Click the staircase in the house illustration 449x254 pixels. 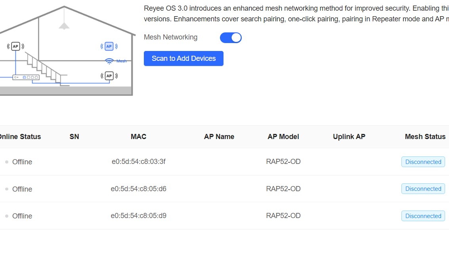click(44, 67)
